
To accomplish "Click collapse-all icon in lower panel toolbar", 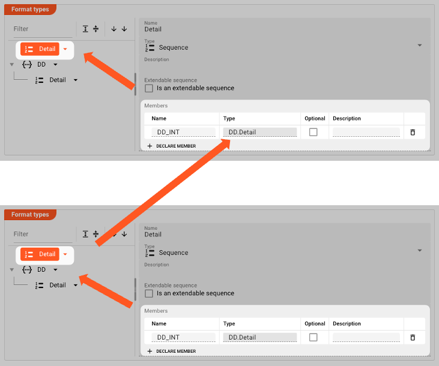I will point(95,234).
